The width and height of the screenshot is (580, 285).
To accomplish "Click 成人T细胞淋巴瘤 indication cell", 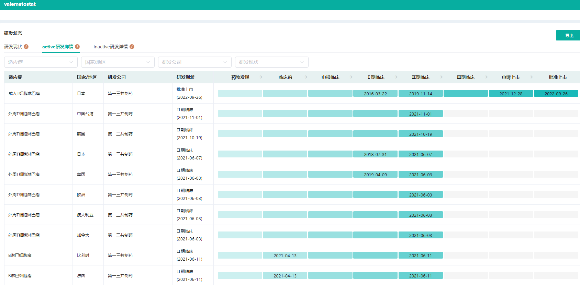I will [24, 94].
